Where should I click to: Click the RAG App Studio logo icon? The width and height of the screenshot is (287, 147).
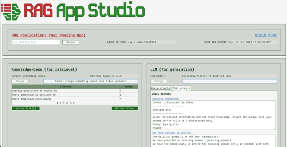11,11
